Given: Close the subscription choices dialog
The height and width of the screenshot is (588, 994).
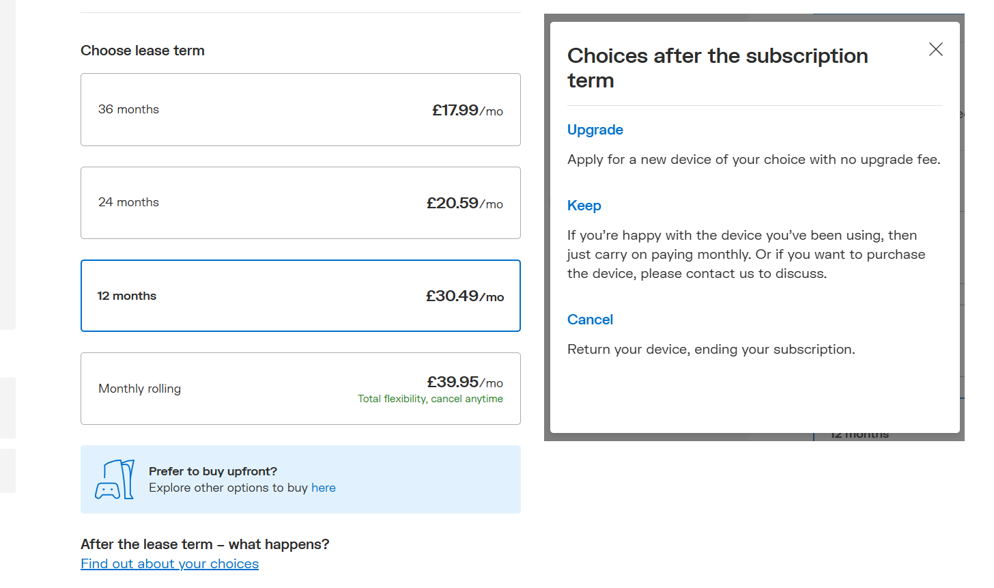Looking at the screenshot, I should [935, 49].
